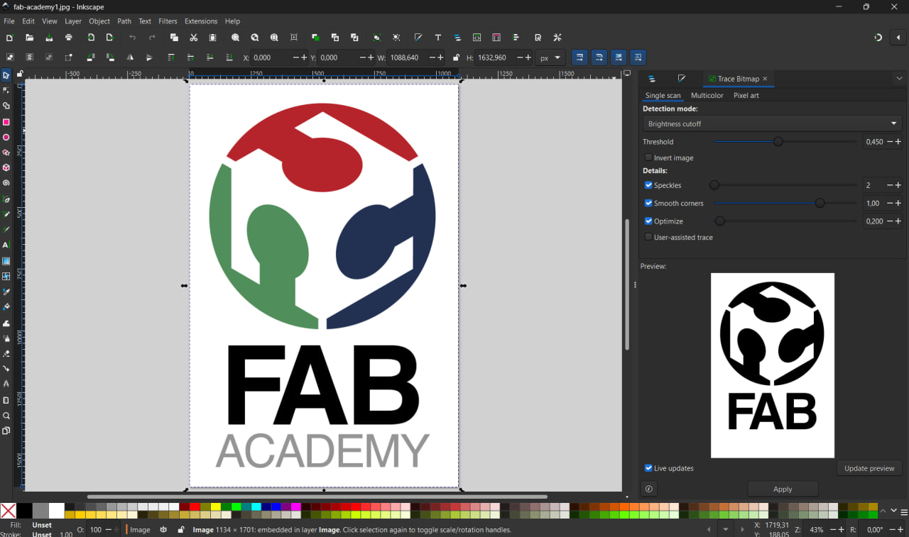Switch to the Pixel art tab
This screenshot has height=537, width=909.
coord(746,95)
